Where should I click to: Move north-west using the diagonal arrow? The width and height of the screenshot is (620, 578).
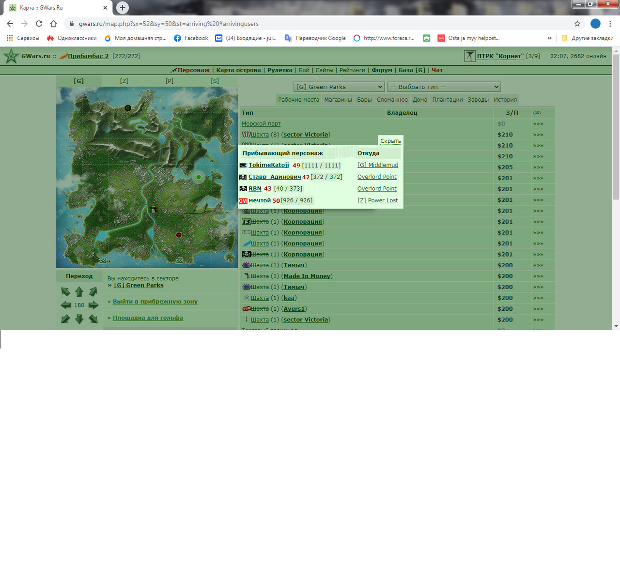point(65,291)
